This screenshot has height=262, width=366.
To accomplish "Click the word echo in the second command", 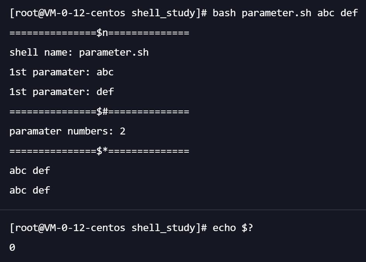I will [224, 228].
